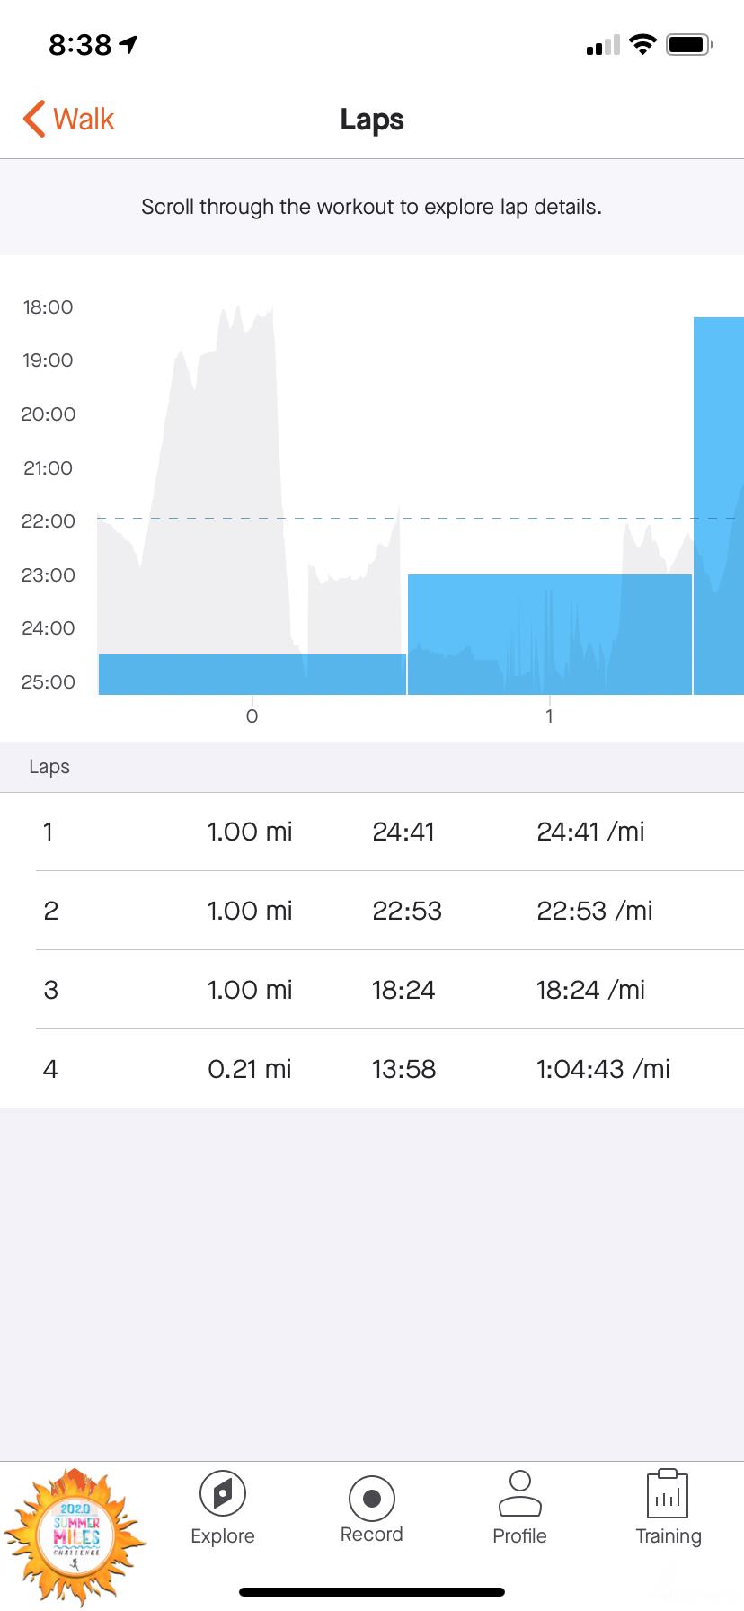Tap the cellular signal bars icon

pyautogui.click(x=603, y=45)
